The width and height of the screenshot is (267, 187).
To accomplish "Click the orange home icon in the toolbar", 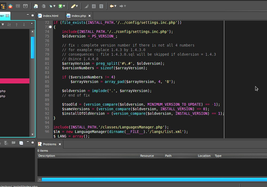I will 10,6.
